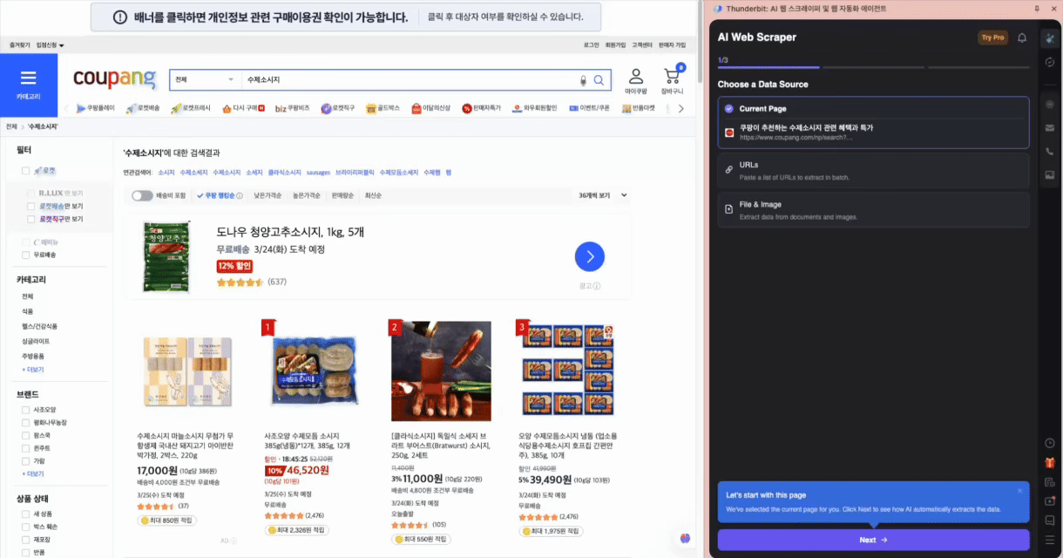
Task: Click the Coupang logo
Action: pos(114,79)
